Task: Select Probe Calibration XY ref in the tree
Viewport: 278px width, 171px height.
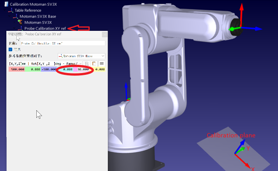Action: coord(45,28)
